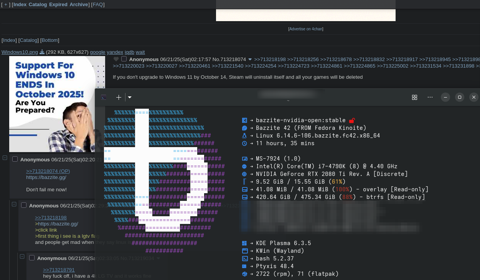Click the terminal tab icon in Ptyxis
This screenshot has width=480, height=280.
(x=104, y=97)
